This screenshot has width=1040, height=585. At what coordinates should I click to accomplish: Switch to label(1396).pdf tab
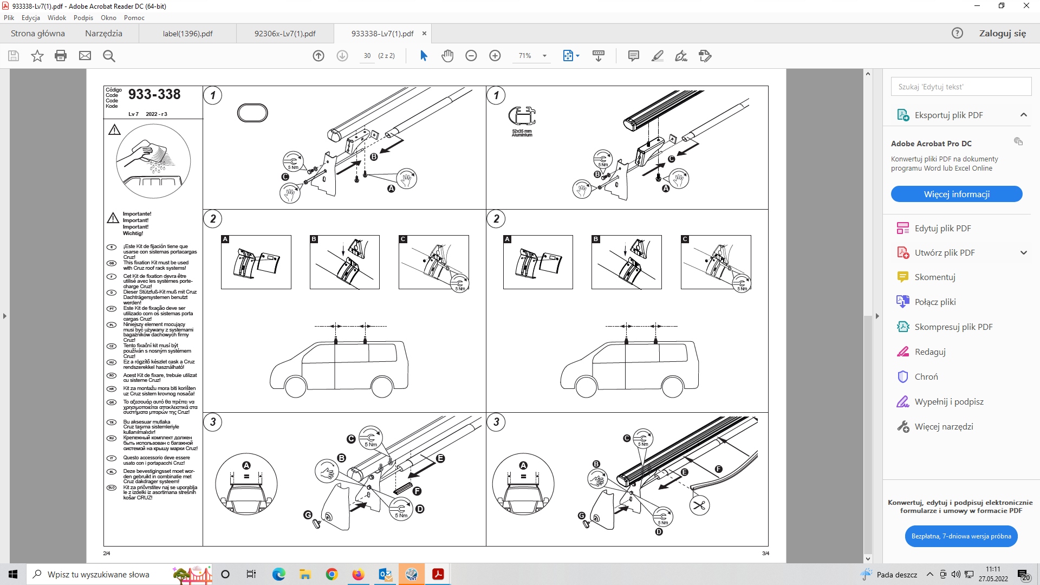coord(187,34)
